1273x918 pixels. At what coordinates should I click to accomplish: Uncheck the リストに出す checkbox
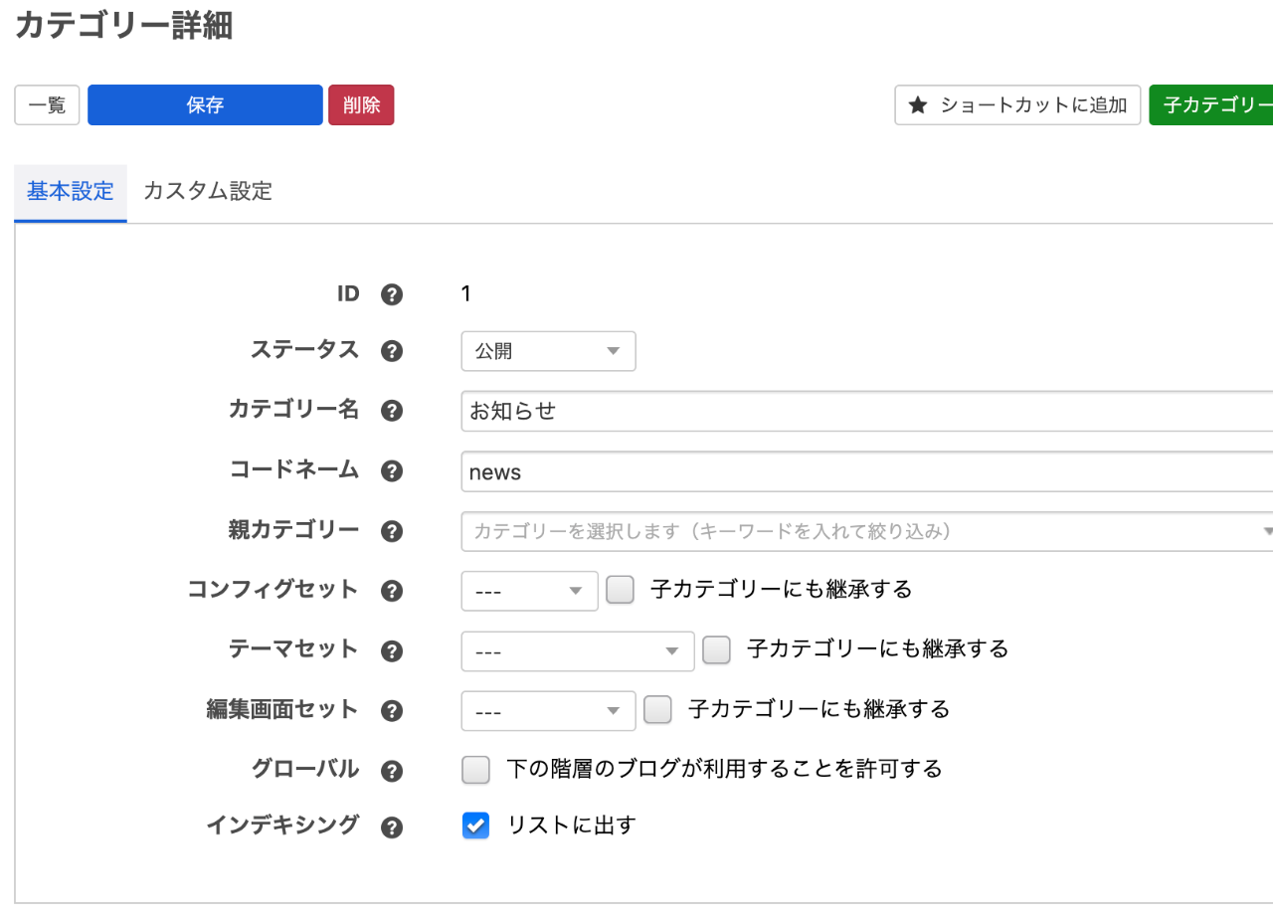[476, 826]
